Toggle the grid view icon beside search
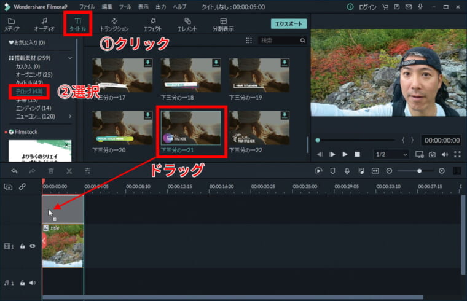 [249, 41]
